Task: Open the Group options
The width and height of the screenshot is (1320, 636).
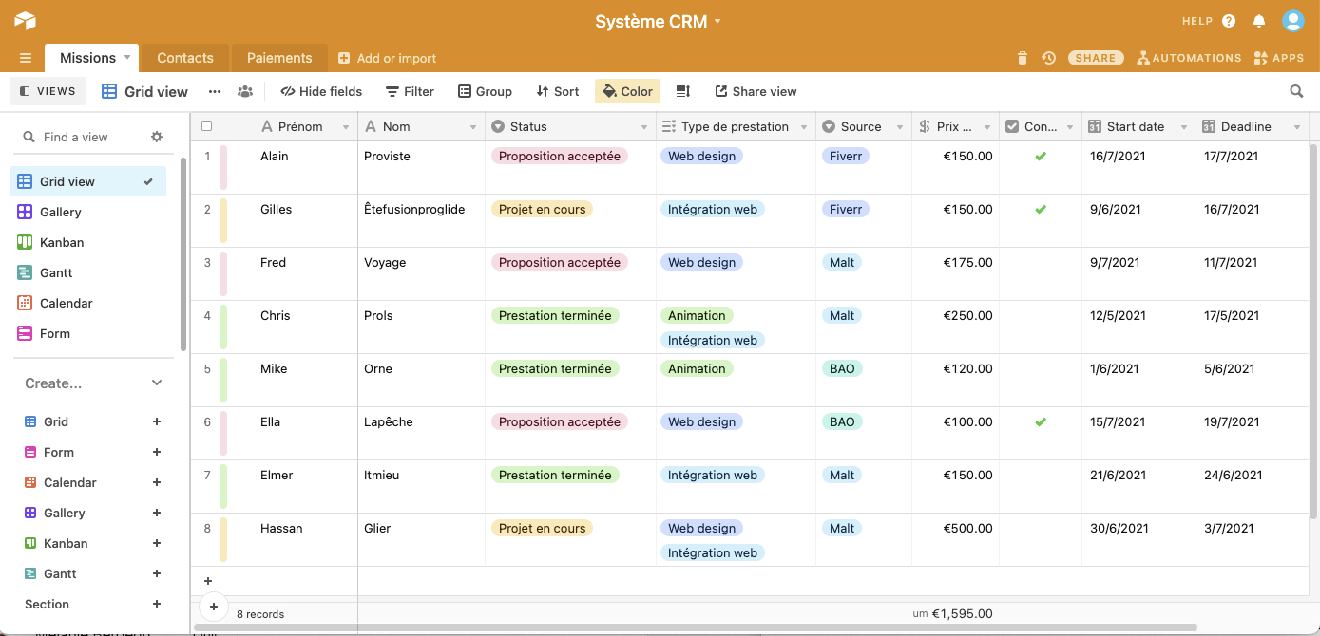Action: pyautogui.click(x=485, y=91)
